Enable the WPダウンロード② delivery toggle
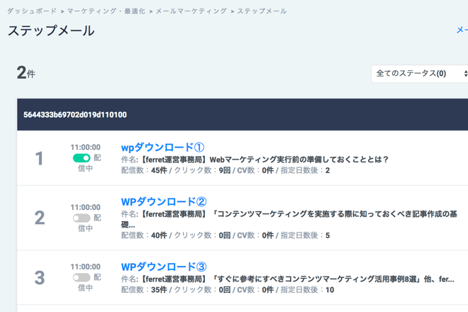Screen dimensions: 468x312 pos(81,218)
